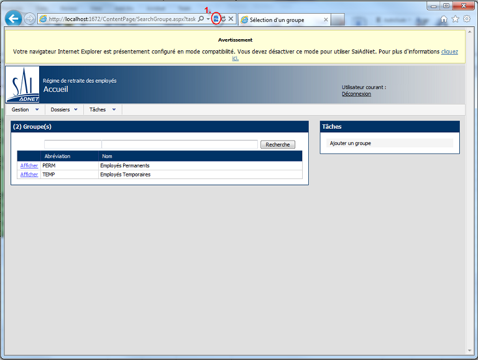Click the SAI ADNET logo

click(x=22, y=85)
